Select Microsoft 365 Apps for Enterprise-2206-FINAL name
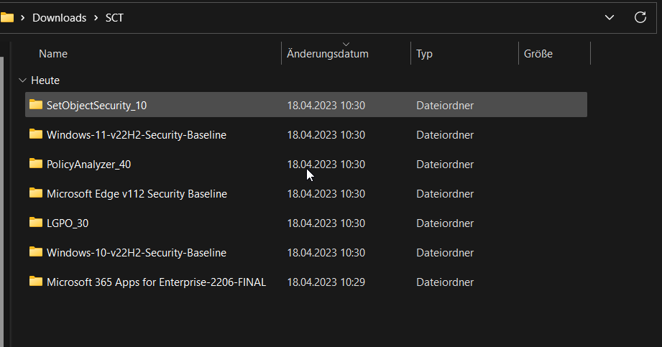 (156, 282)
